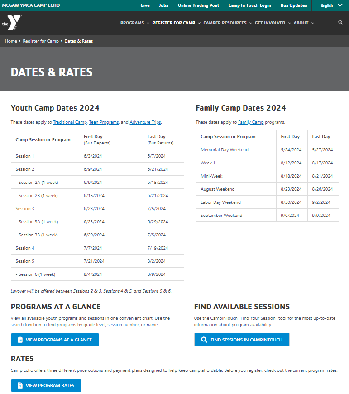Go to Jobs in top bar
The height and width of the screenshot is (394, 349).
(x=163, y=5)
